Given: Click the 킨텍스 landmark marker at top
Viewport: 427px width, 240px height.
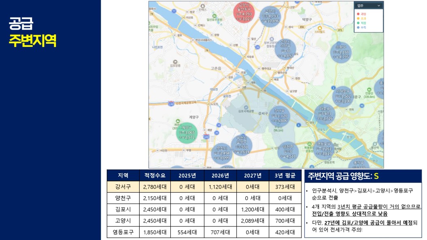Looking at the screenshot, I should click(x=202, y=6).
